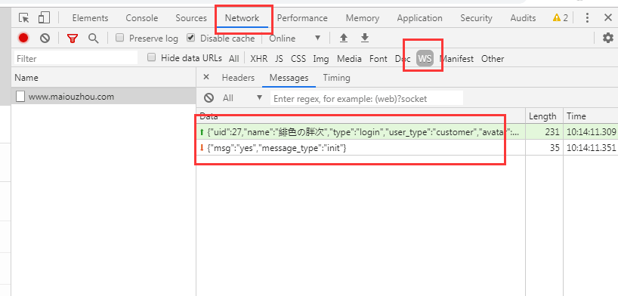Image resolution: width=618 pixels, height=296 pixels.
Task: Open the Headers sub-tab
Action: tap(238, 78)
